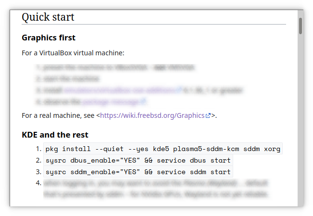Open the blurred package message link

point(111,102)
